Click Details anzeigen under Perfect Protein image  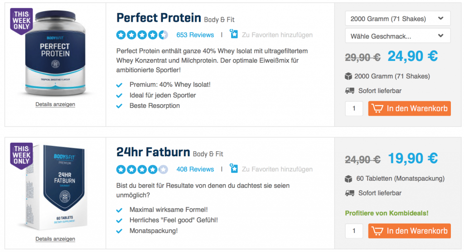[55, 104]
